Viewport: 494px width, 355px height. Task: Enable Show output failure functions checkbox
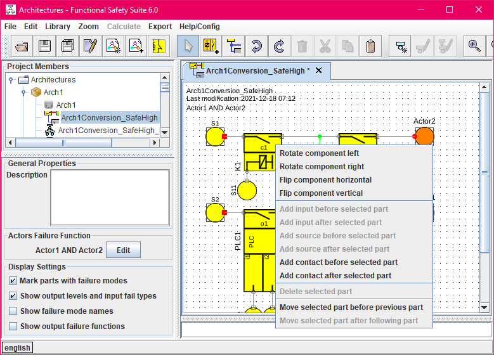pos(13,326)
